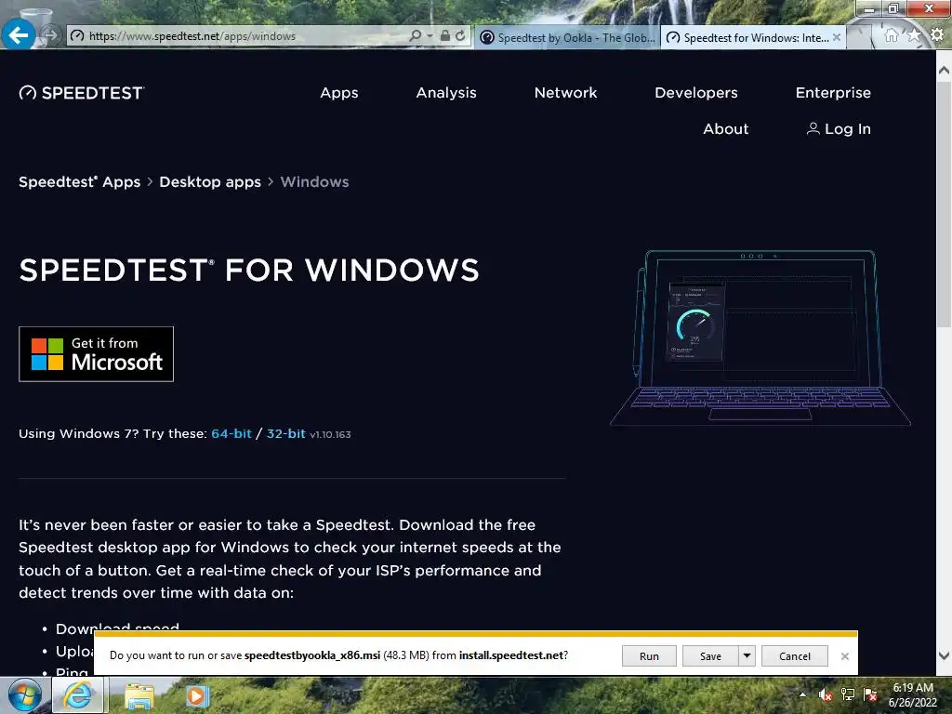Go back with the browser back arrow

pos(19,35)
